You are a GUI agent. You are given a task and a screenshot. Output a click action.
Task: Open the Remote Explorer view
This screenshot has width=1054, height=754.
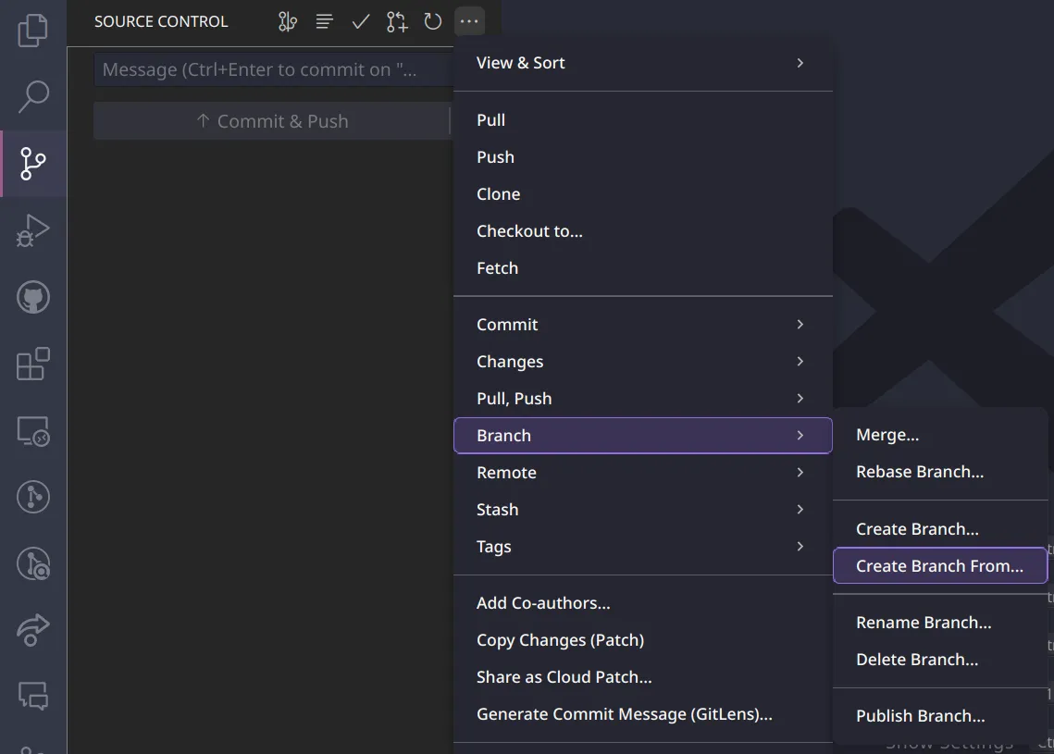pos(34,432)
